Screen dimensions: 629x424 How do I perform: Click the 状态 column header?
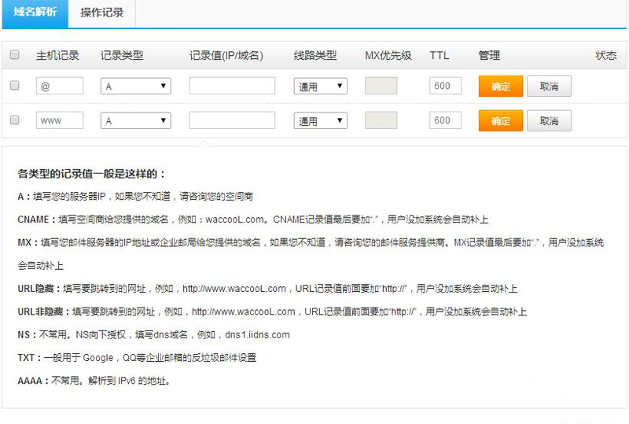tap(605, 55)
